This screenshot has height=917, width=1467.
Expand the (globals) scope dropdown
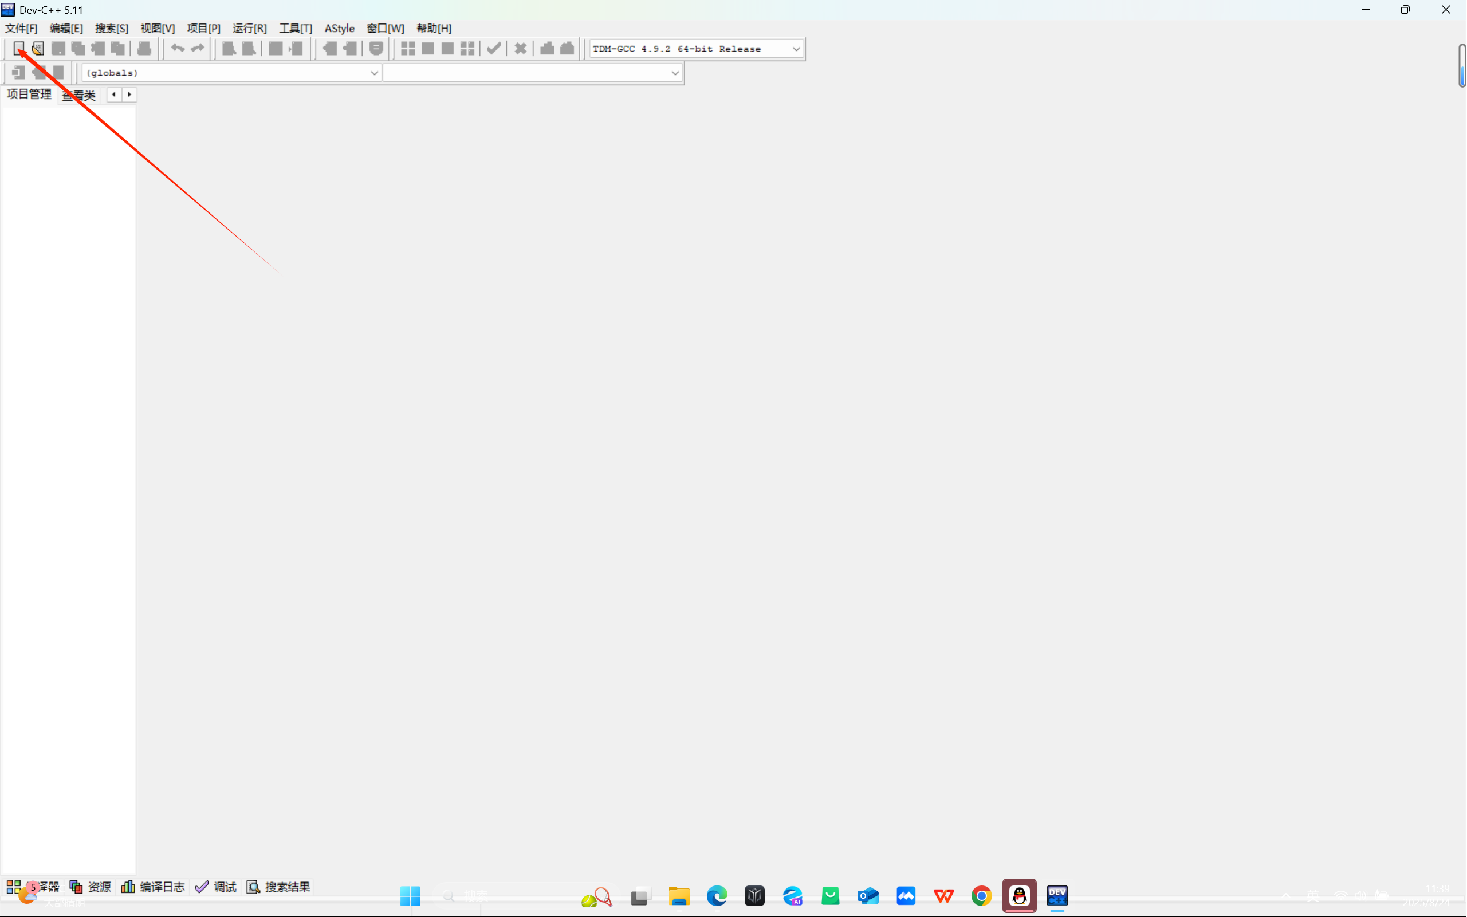tap(374, 73)
